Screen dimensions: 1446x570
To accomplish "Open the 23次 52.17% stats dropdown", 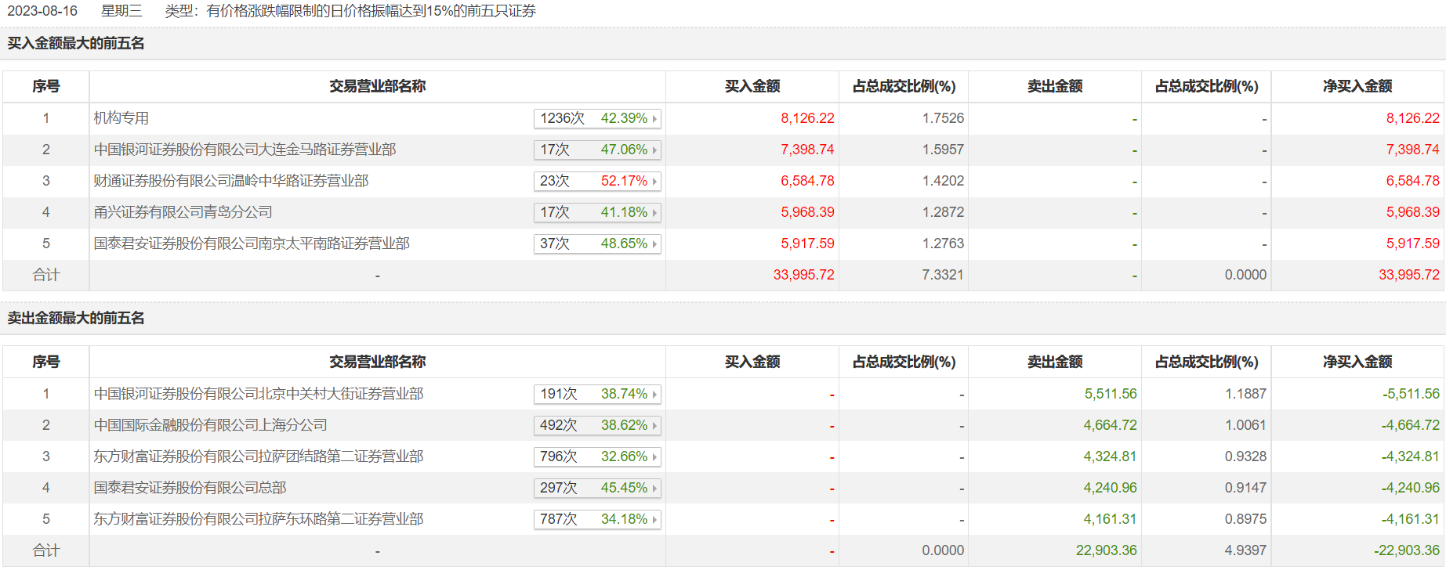I will 597,181.
